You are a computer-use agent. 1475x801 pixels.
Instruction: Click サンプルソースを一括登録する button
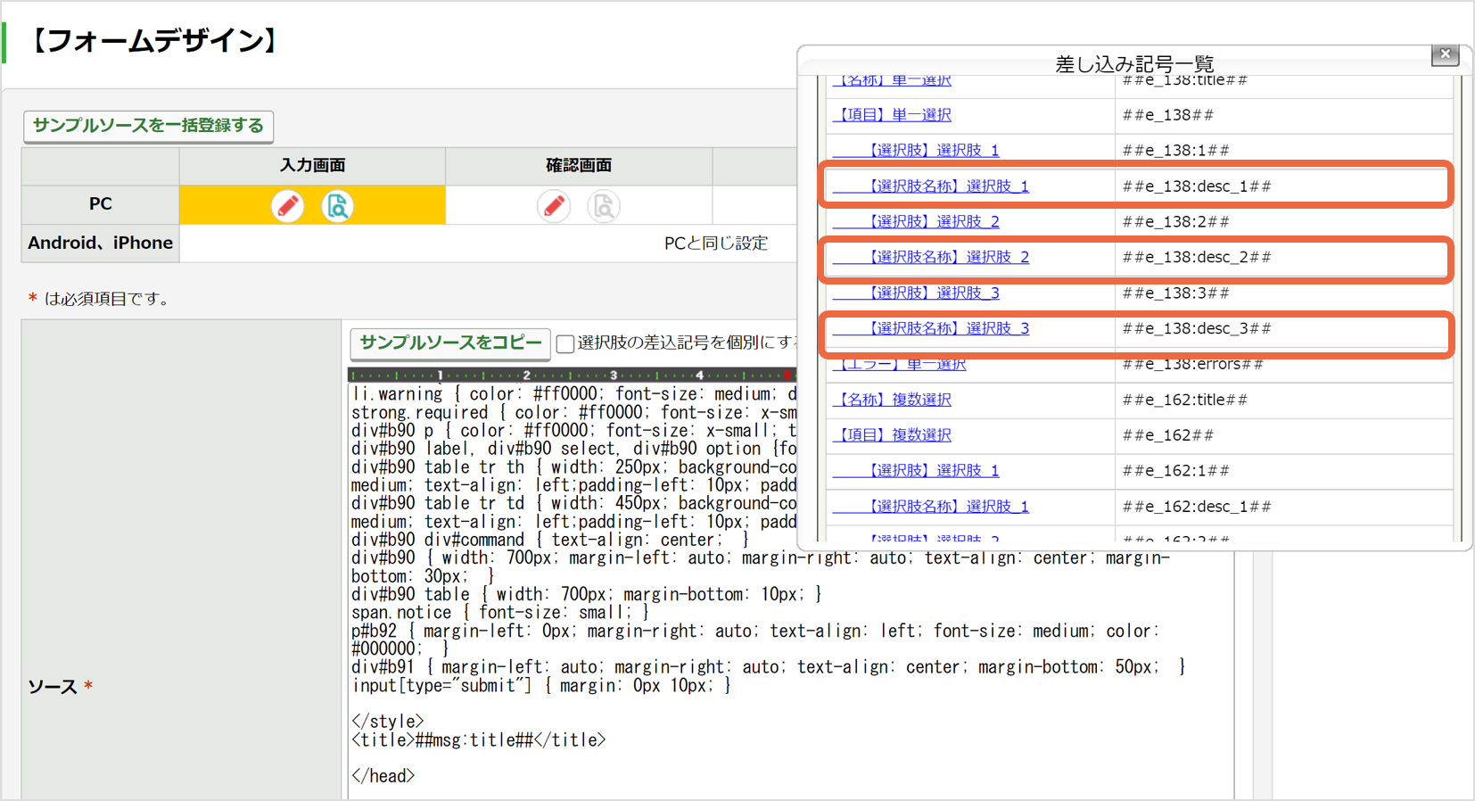tap(148, 125)
